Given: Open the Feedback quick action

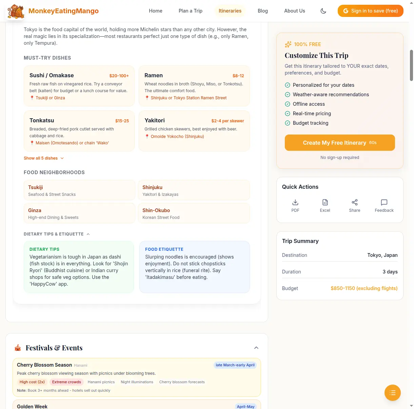Looking at the screenshot, I should click(384, 206).
